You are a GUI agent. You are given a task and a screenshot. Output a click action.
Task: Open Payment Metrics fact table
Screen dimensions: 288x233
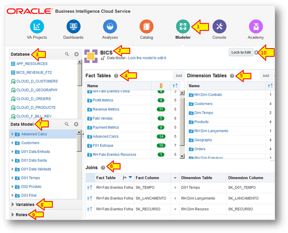coord(106,128)
